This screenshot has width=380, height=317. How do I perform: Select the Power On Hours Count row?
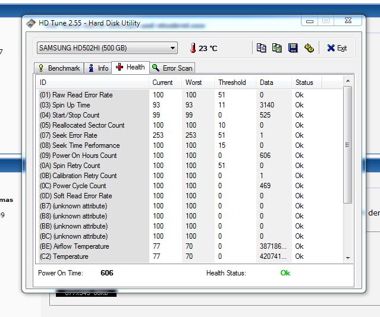coord(190,156)
